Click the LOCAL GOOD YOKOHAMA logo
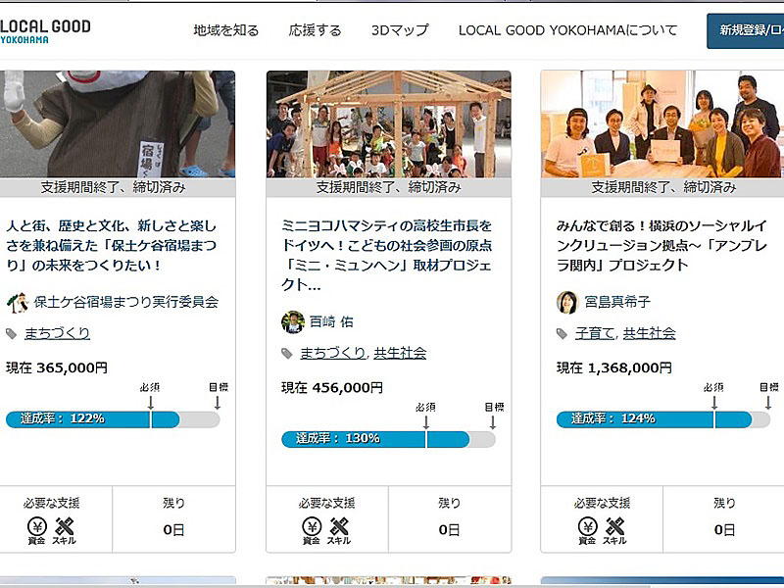Screen dimensions: 784x588 coord(45,30)
